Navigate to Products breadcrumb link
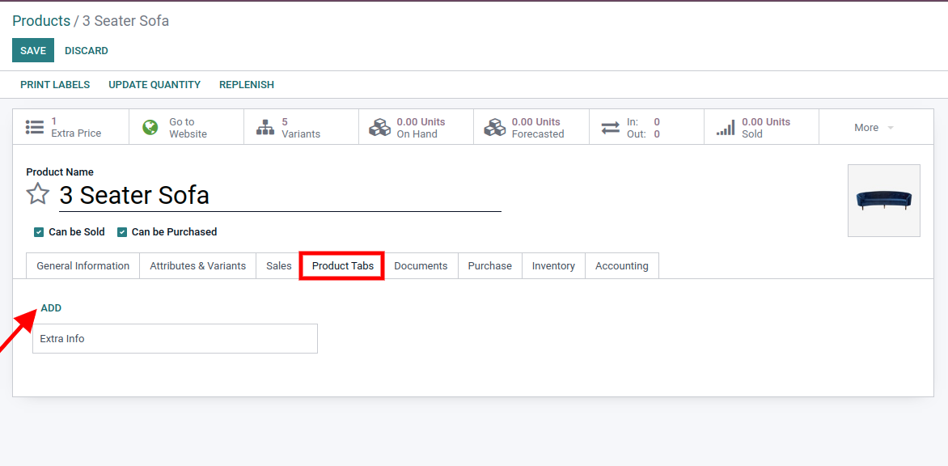 41,21
